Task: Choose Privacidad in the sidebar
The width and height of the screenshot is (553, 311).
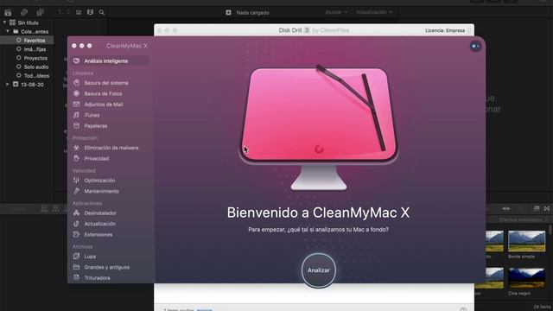Action: [96, 159]
